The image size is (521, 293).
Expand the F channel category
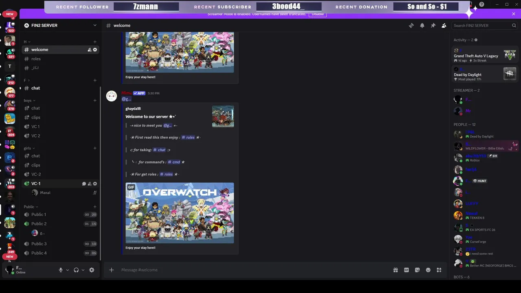(26, 80)
